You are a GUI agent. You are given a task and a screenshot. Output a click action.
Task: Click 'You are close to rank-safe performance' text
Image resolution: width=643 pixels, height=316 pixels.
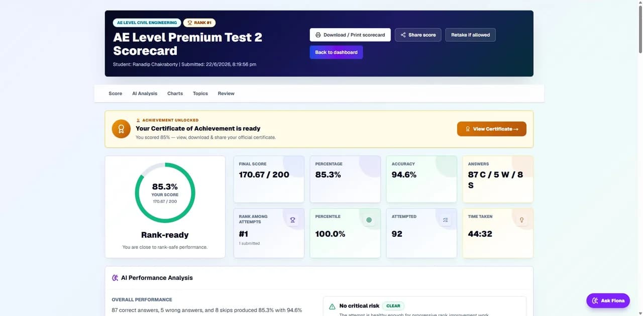(165, 247)
